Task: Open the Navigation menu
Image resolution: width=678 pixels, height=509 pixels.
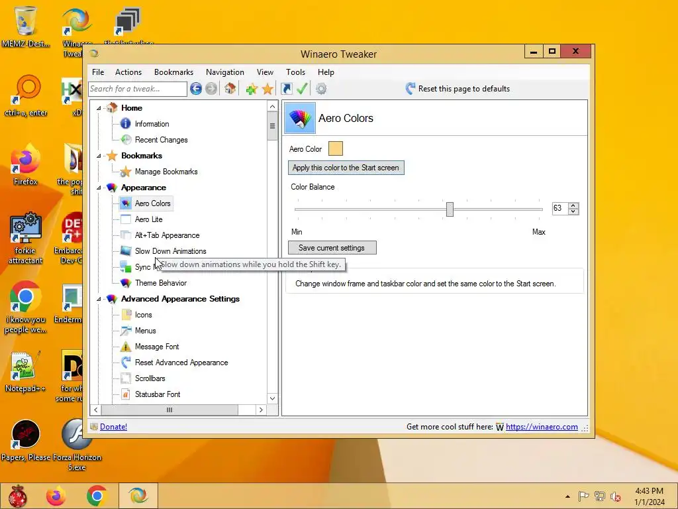Action: tap(225, 72)
